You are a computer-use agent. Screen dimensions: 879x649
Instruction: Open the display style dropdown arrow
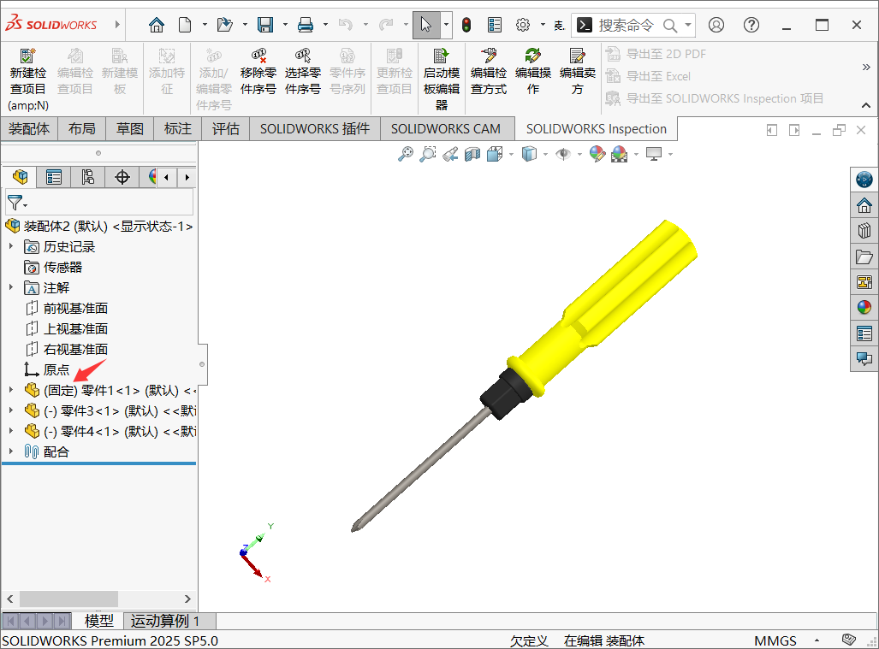(x=545, y=154)
